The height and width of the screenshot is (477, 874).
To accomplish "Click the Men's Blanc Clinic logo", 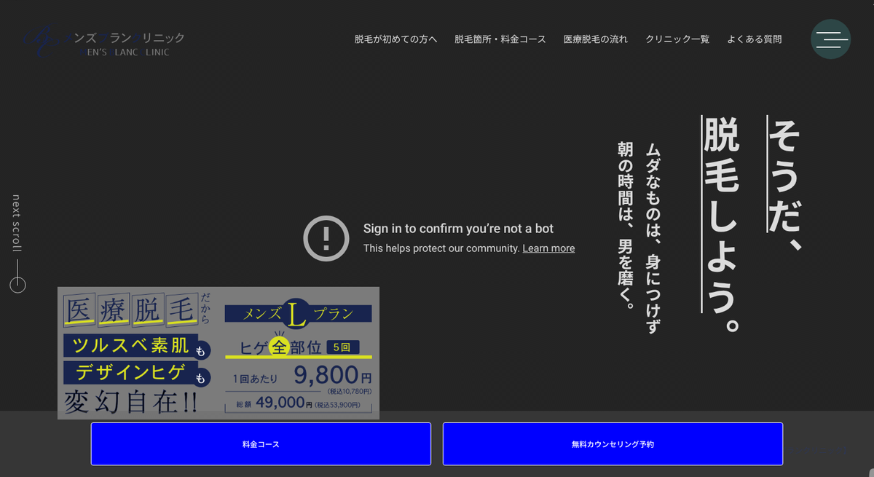I will 103,43.
